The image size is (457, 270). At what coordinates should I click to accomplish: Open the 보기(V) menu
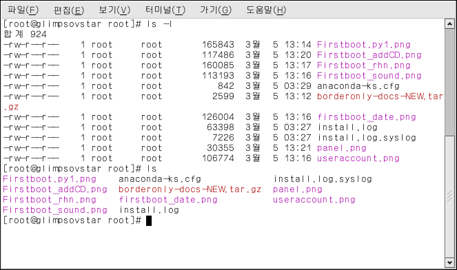pos(114,10)
